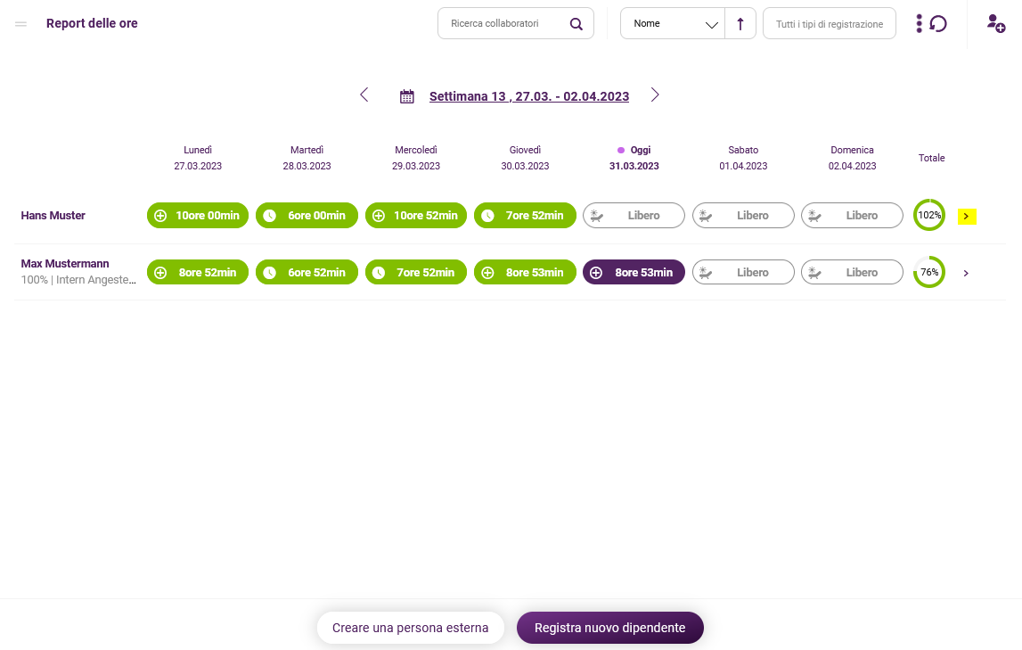Open the Nome sort dropdown
The height and width of the screenshot is (650, 1022).
pyautogui.click(x=673, y=23)
